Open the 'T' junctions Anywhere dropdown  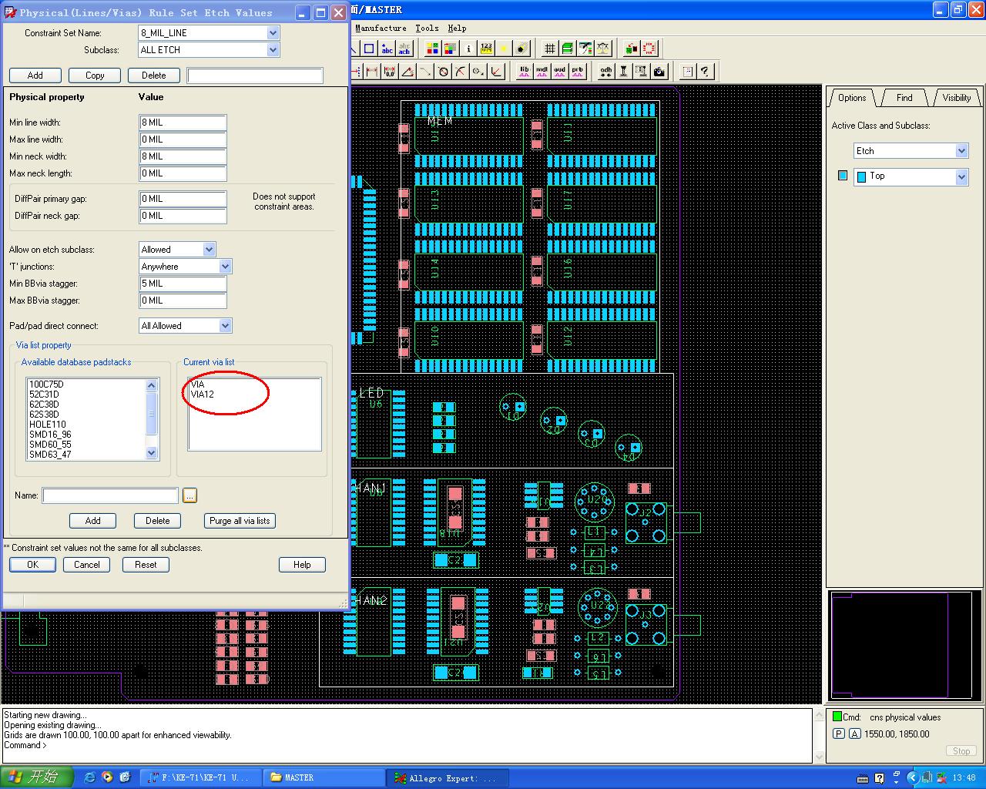click(x=225, y=267)
